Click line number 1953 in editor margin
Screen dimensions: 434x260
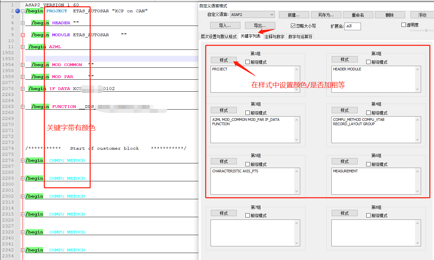click(8, 59)
